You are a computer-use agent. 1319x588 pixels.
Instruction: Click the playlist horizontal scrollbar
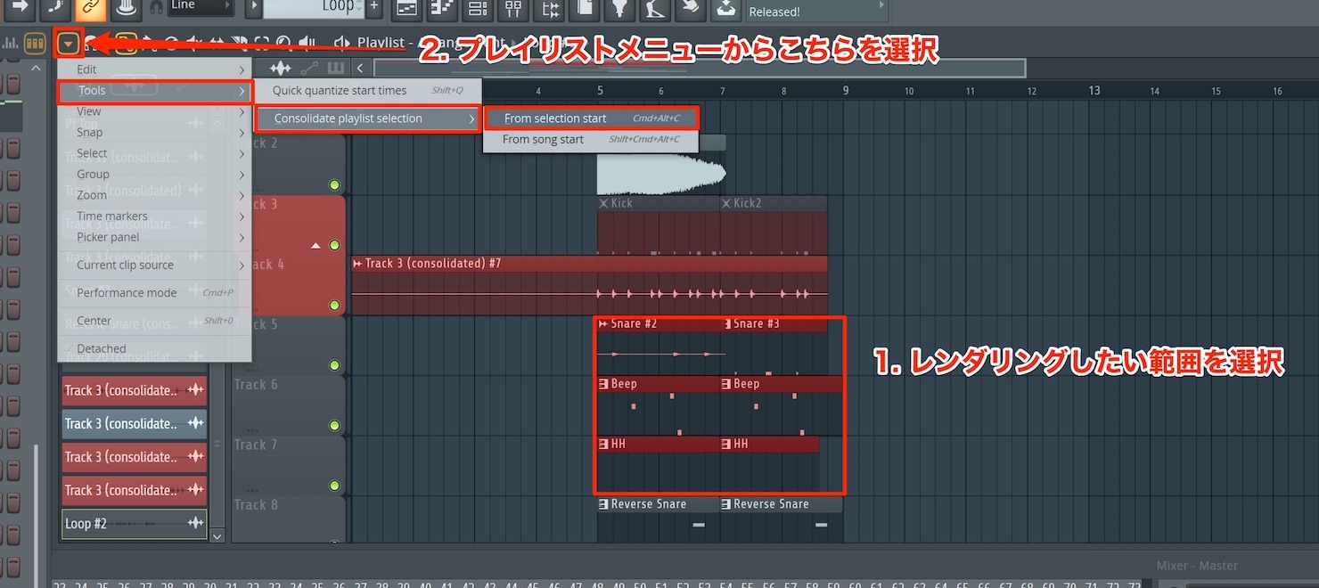click(700, 68)
